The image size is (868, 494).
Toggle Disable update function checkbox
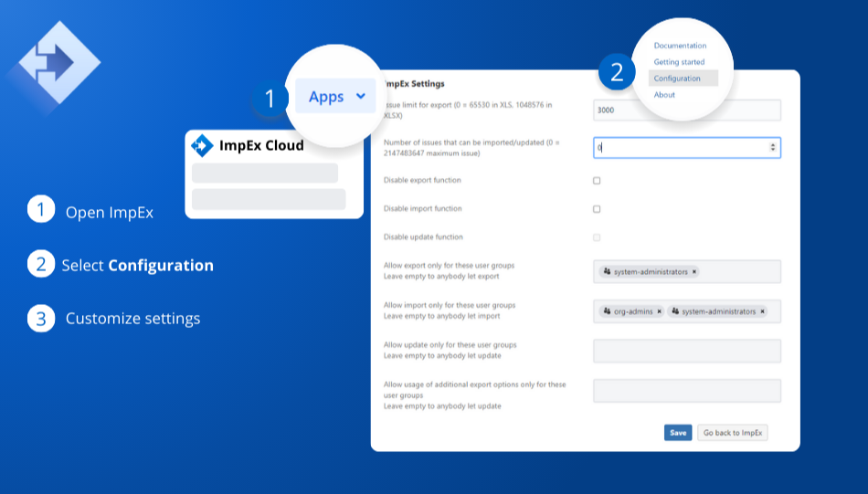pos(597,237)
